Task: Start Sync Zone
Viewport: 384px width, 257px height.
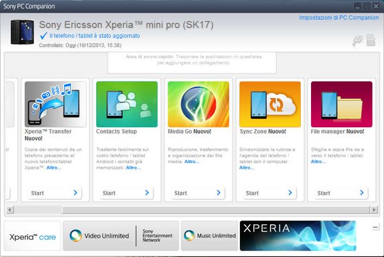Action: click(x=269, y=193)
